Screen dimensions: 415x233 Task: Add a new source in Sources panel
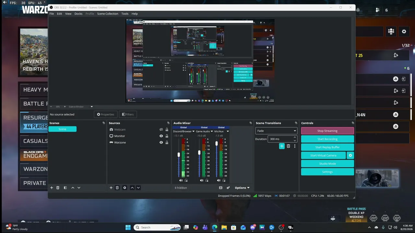[111, 188]
